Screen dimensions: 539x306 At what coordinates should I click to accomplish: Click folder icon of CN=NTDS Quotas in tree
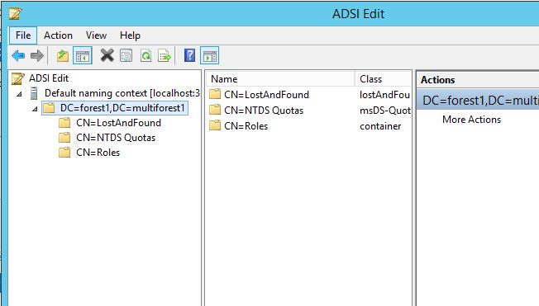click(64, 138)
